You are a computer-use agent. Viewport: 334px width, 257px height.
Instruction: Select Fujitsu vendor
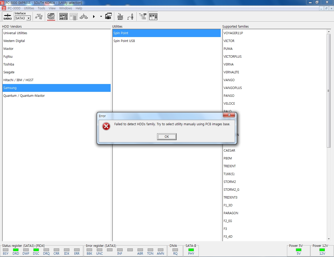click(57, 57)
